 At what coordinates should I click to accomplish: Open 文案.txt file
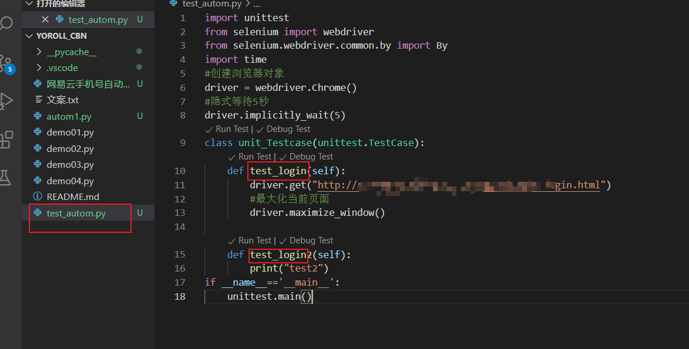click(x=62, y=100)
